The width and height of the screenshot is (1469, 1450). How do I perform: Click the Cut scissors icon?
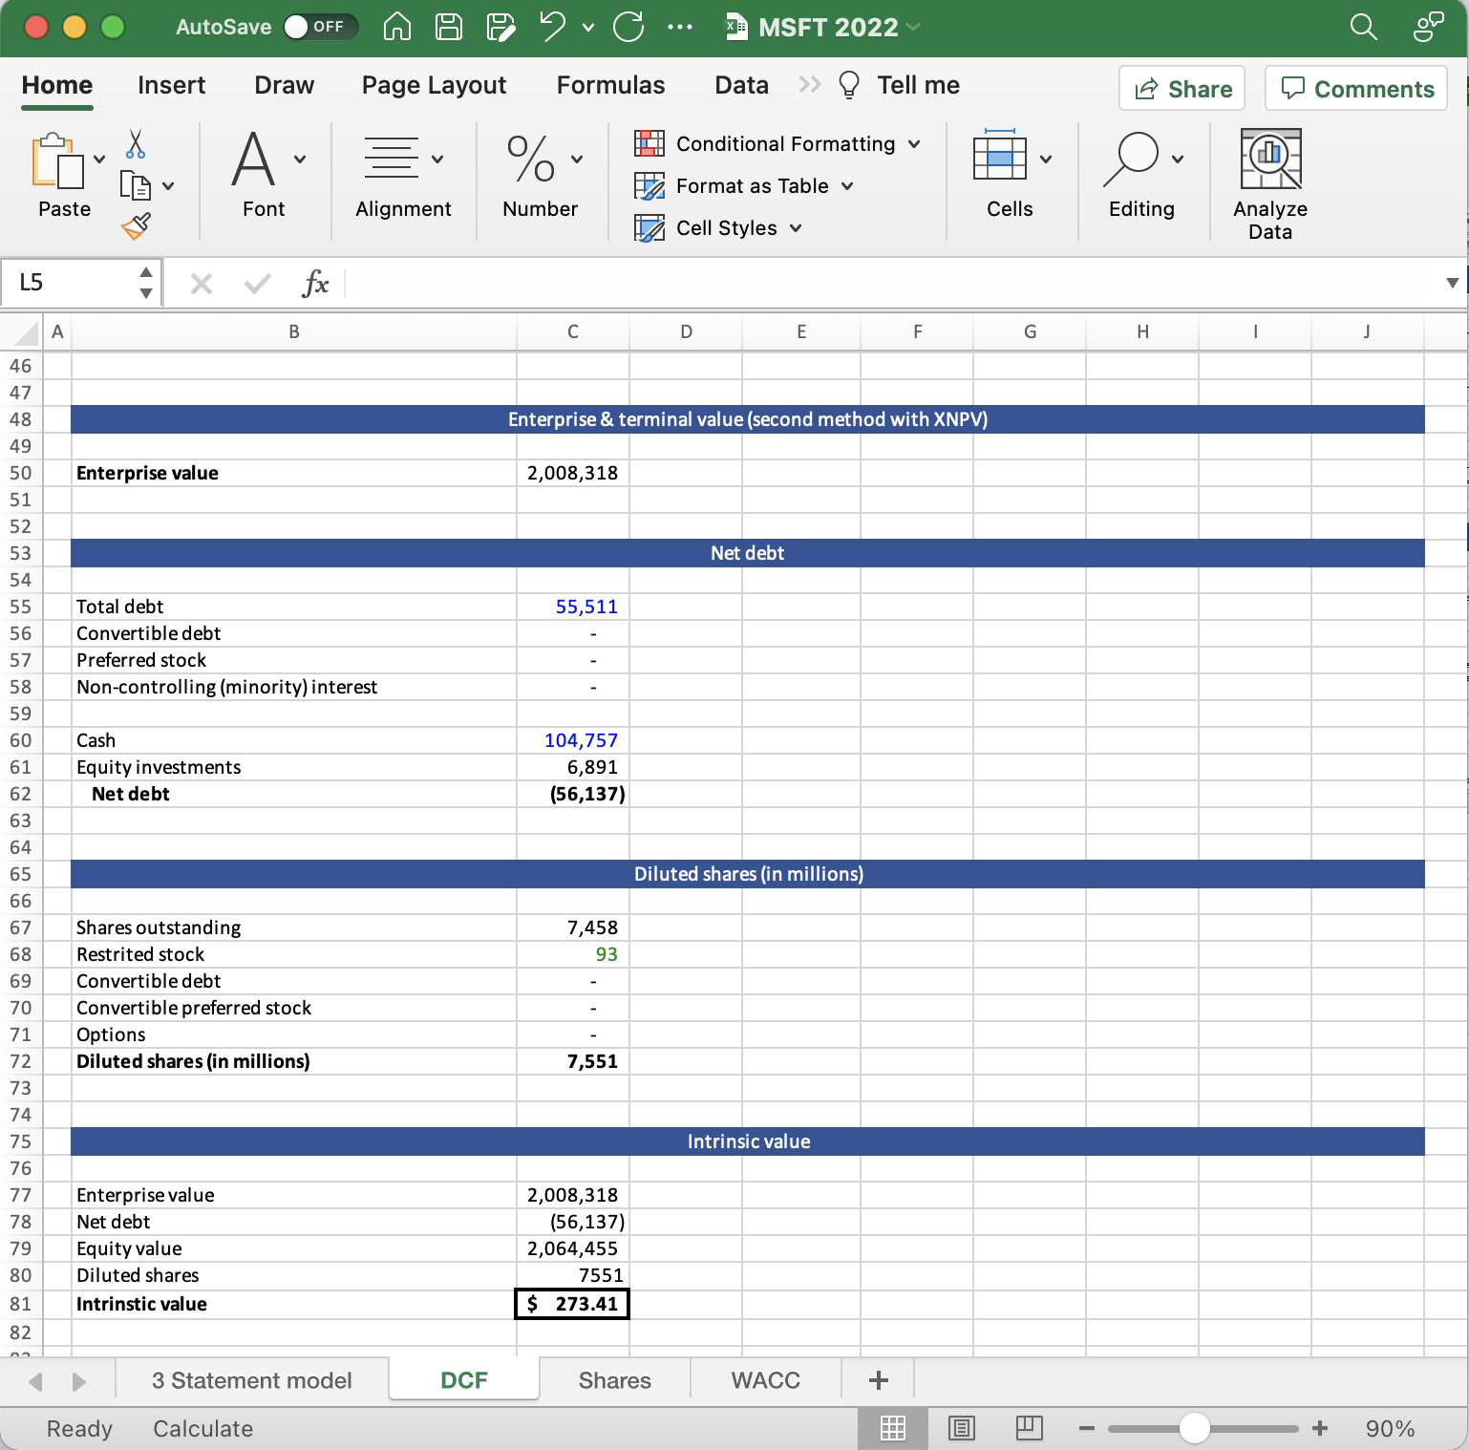tap(136, 144)
